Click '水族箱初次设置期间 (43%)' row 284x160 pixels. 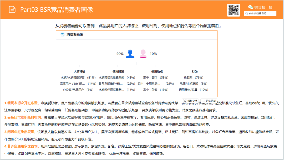117,78
